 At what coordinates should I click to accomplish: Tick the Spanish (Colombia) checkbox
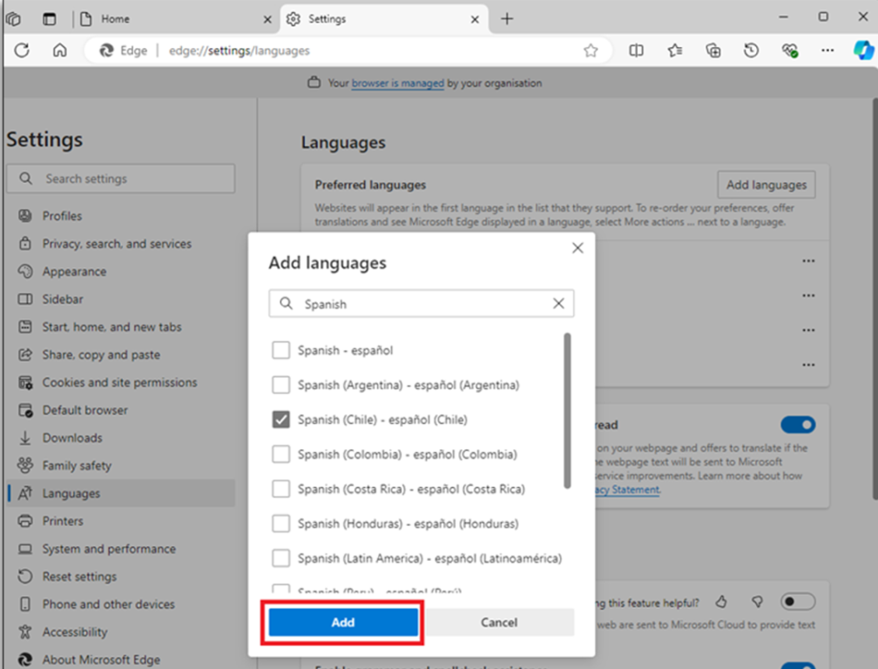point(280,455)
